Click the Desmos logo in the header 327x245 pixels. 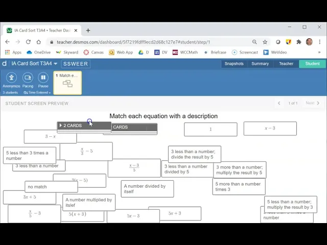click(x=5, y=63)
